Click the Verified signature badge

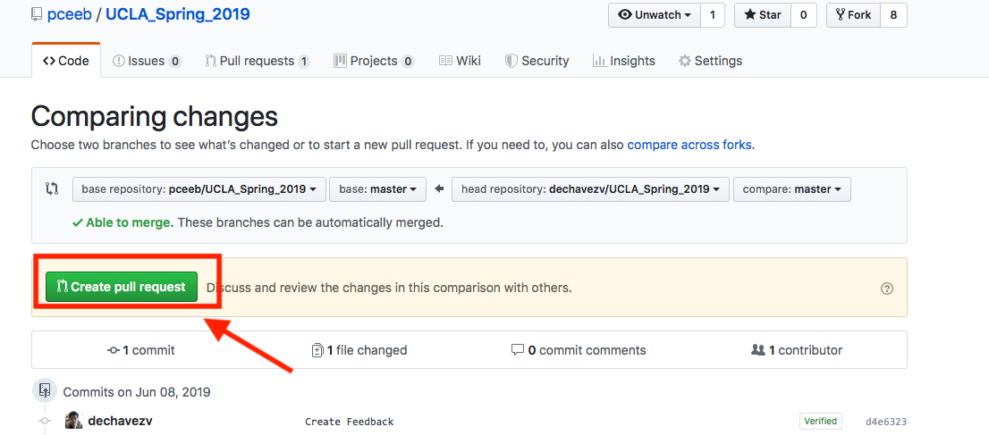pyautogui.click(x=821, y=421)
